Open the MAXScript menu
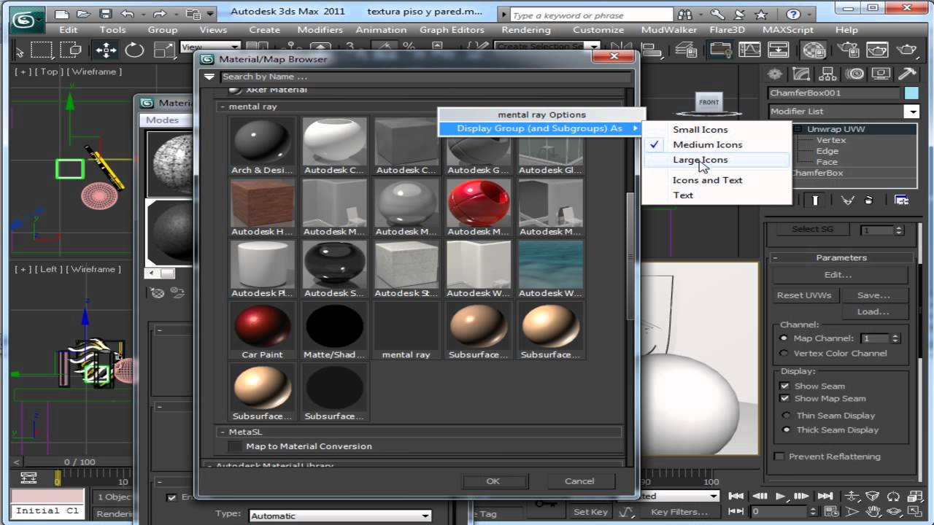934x525 pixels. [x=787, y=30]
